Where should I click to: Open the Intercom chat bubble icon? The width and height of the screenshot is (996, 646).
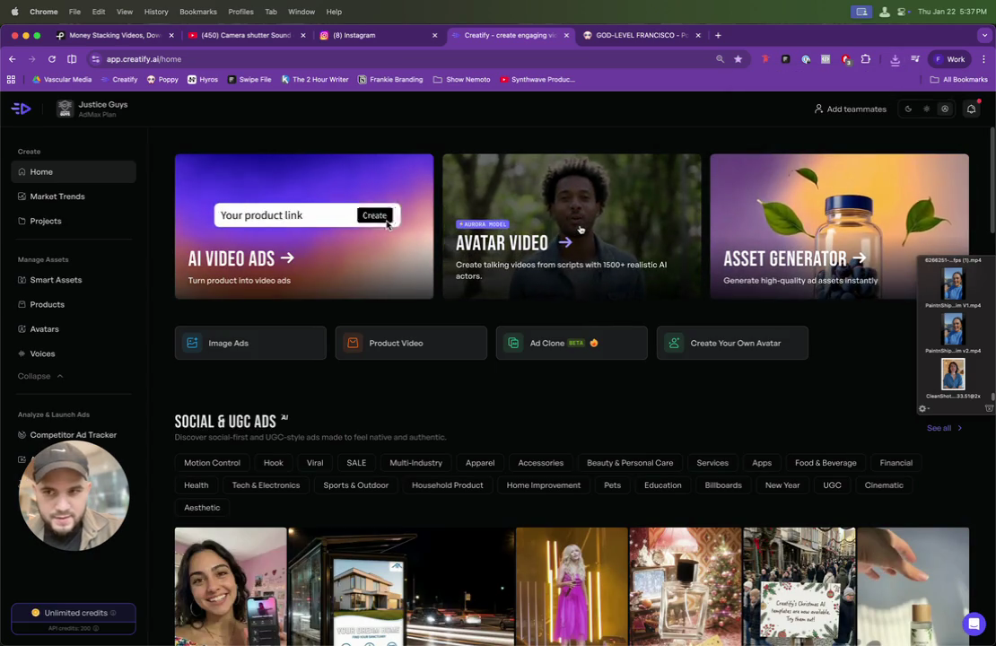[x=974, y=624]
